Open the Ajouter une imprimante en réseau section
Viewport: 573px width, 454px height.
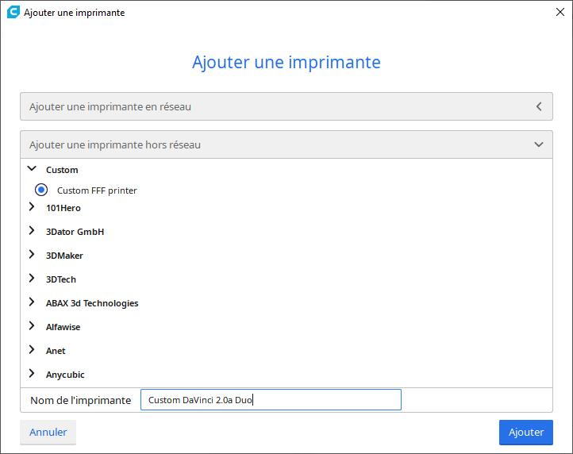(286, 106)
